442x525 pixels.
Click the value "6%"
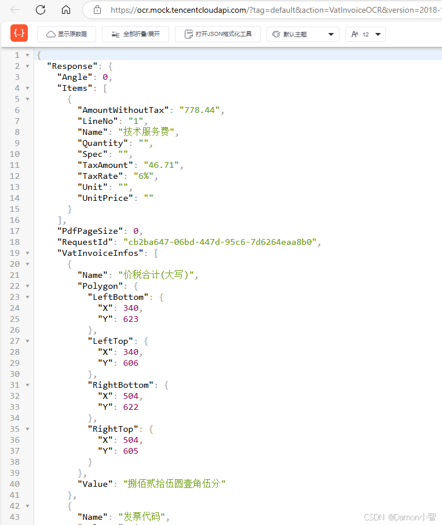(x=144, y=176)
